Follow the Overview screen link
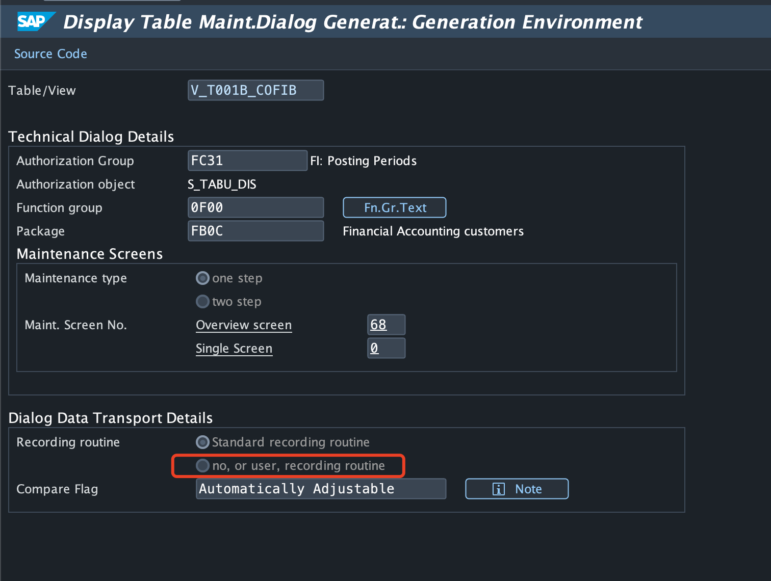This screenshot has height=581, width=771. coord(244,325)
